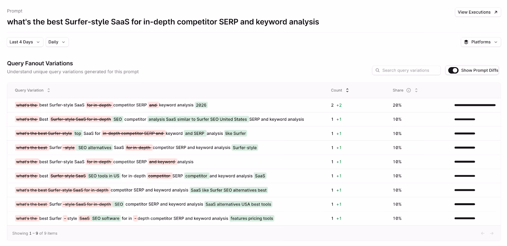507x246 pixels.
Task: Select the 'SEO tools in US' query row
Action: 254,176
